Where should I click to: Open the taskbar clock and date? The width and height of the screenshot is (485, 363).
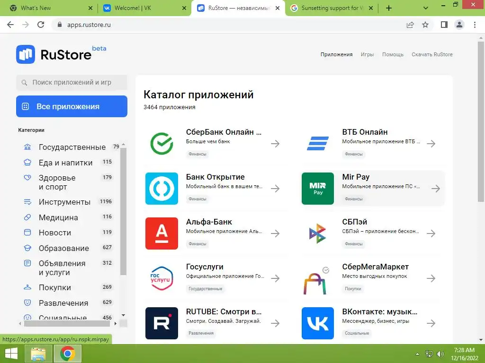[x=464, y=354]
